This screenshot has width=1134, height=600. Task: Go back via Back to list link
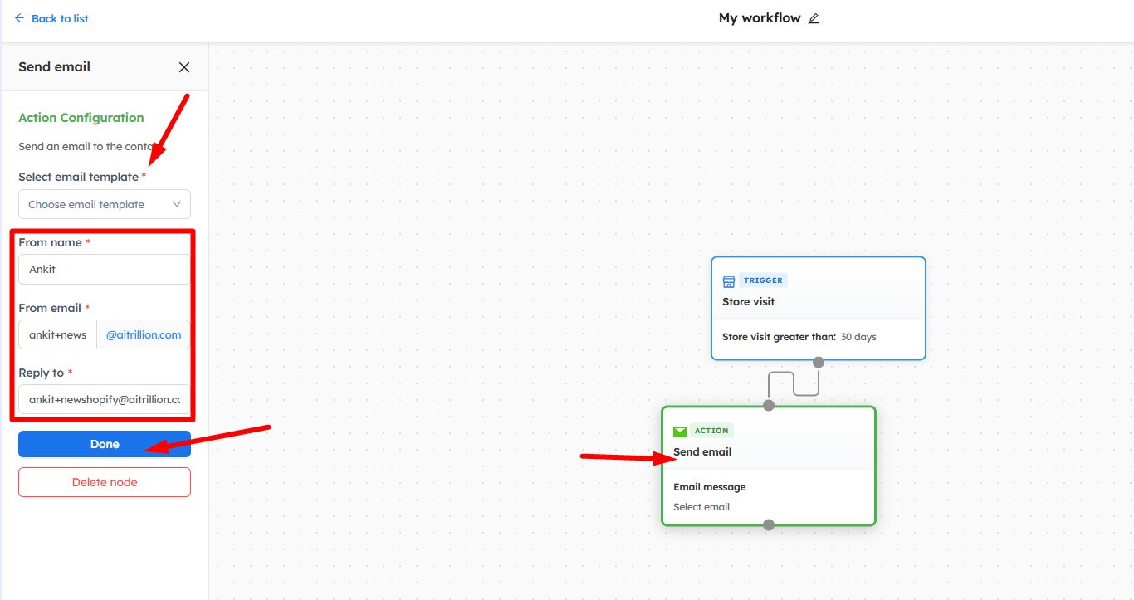pyautogui.click(x=60, y=18)
